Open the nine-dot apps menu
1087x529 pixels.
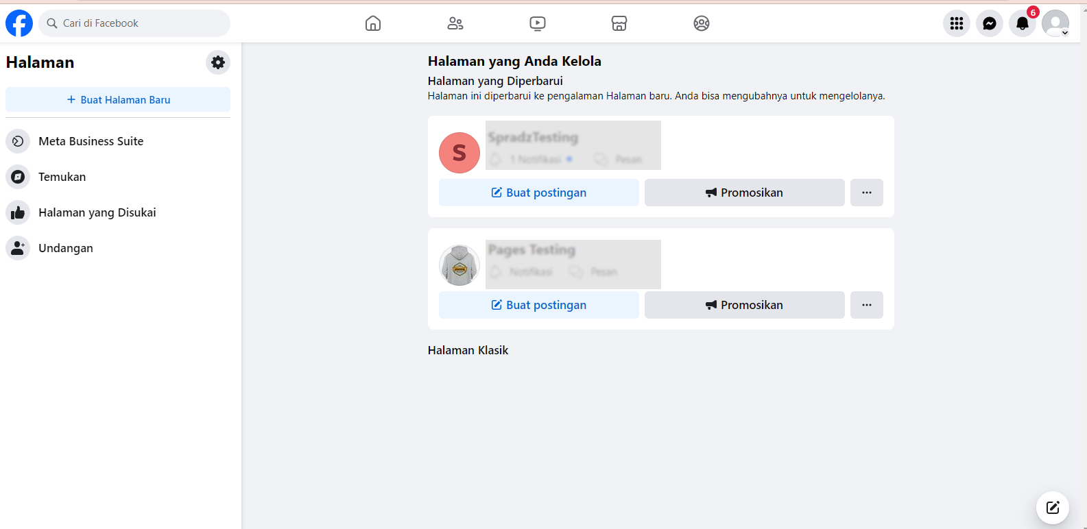(x=956, y=23)
